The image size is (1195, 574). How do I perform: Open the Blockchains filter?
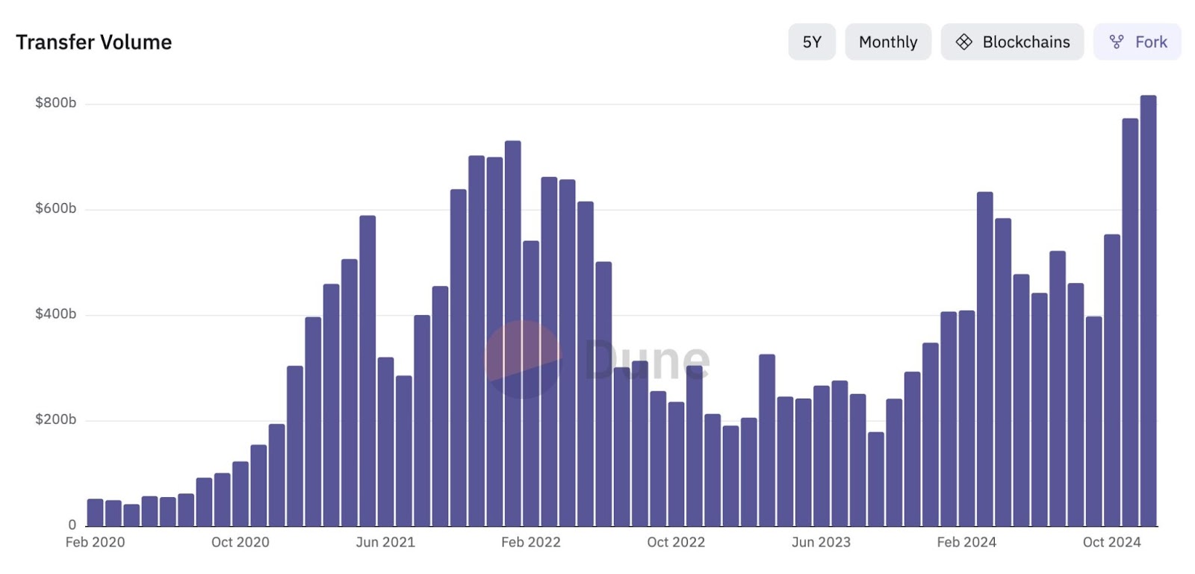(x=1012, y=42)
